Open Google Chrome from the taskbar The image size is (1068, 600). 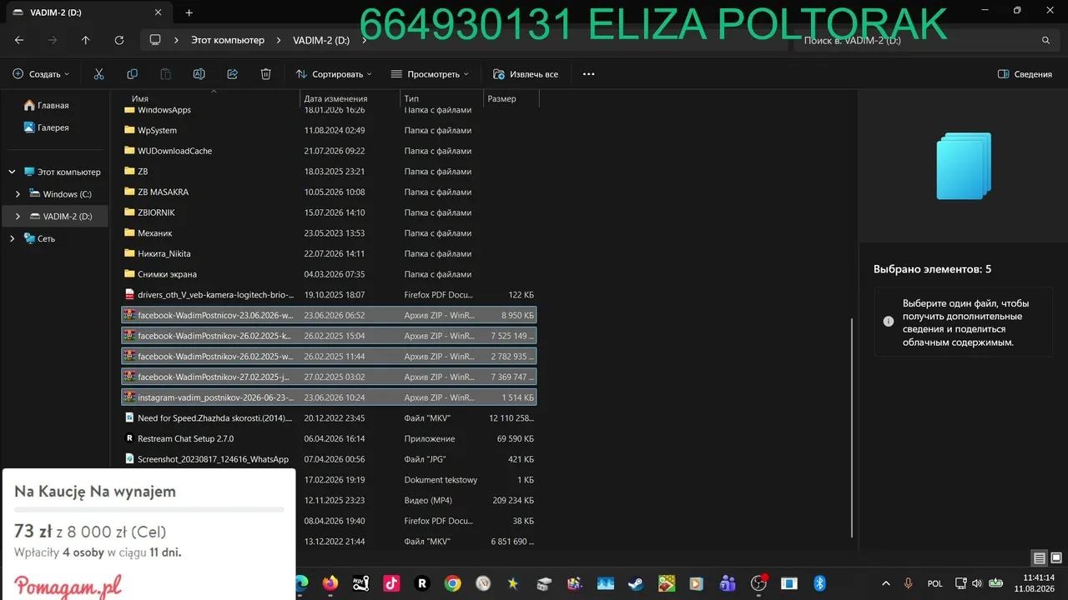click(452, 583)
